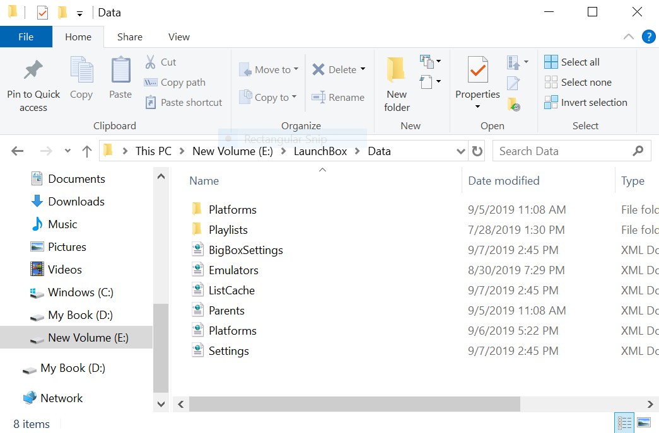Click the History icon in Open group
The width and height of the screenshot is (659, 433).
tap(514, 104)
